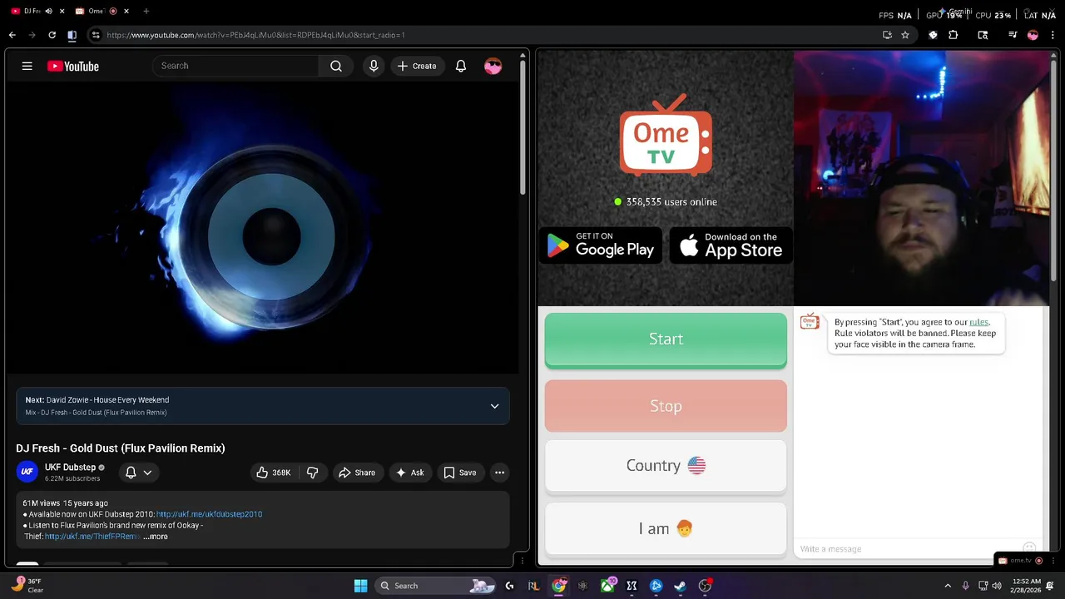Show hidden system tray icons chevron

(948, 586)
